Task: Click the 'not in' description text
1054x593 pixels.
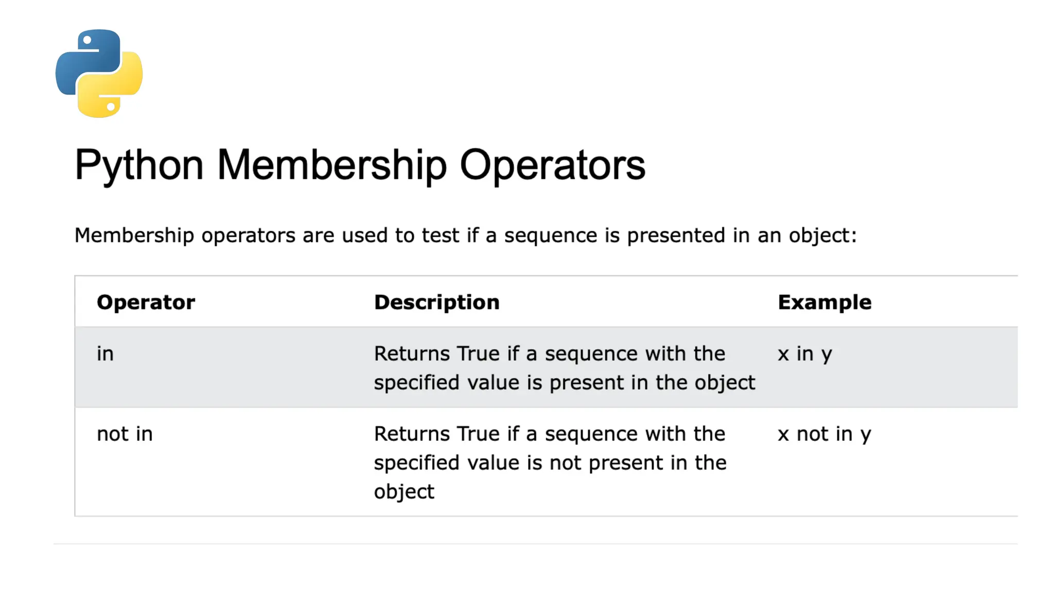Action: [x=550, y=463]
